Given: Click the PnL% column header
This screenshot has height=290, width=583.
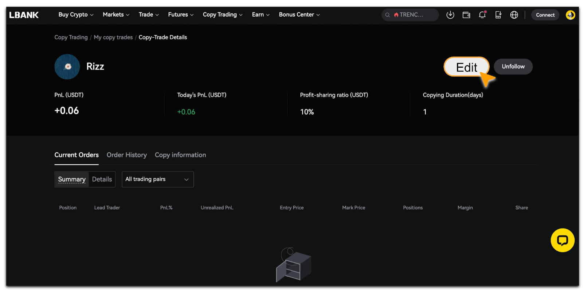Looking at the screenshot, I should (166, 208).
